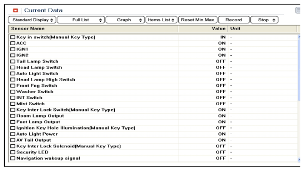Check the Foot Lamp Output checkbox
This screenshot has height=171, width=304.
[x=13, y=122]
